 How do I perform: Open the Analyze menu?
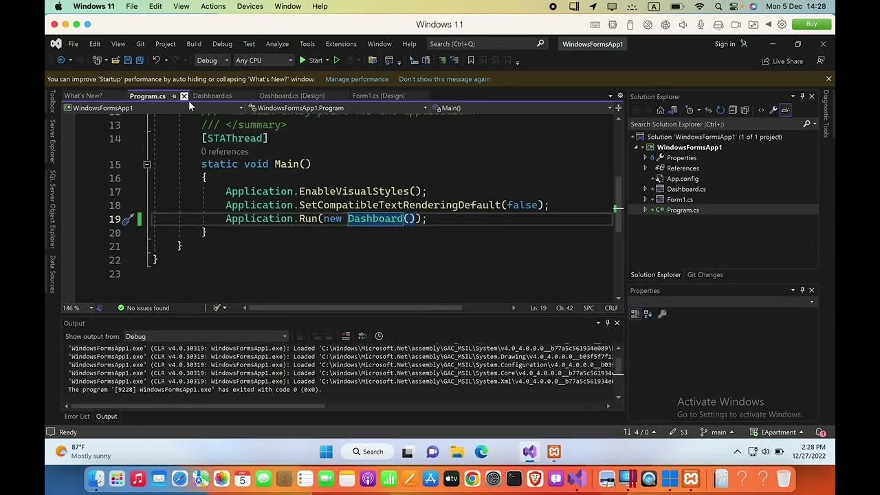click(x=277, y=44)
